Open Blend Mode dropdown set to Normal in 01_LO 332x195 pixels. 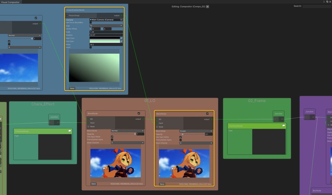click(x=128, y=131)
